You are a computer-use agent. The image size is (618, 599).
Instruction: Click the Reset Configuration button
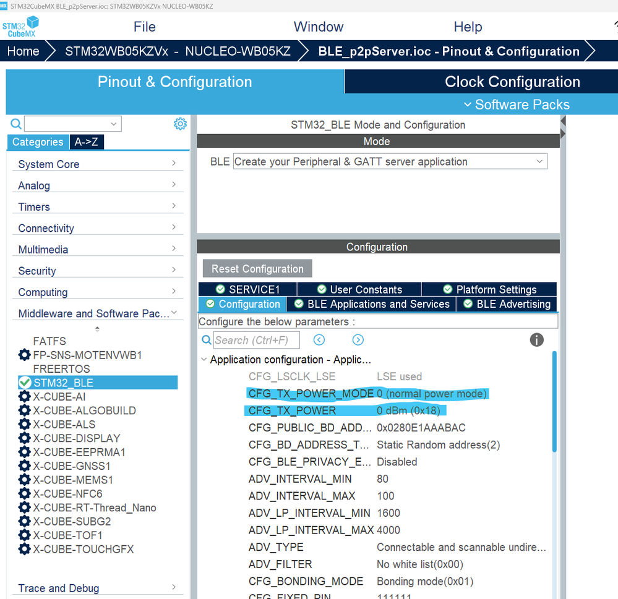257,268
